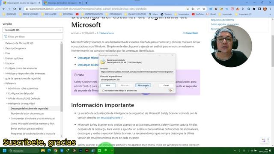Click Cerrar button in download dialog
This screenshot has height=154, width=274.
[166, 86]
